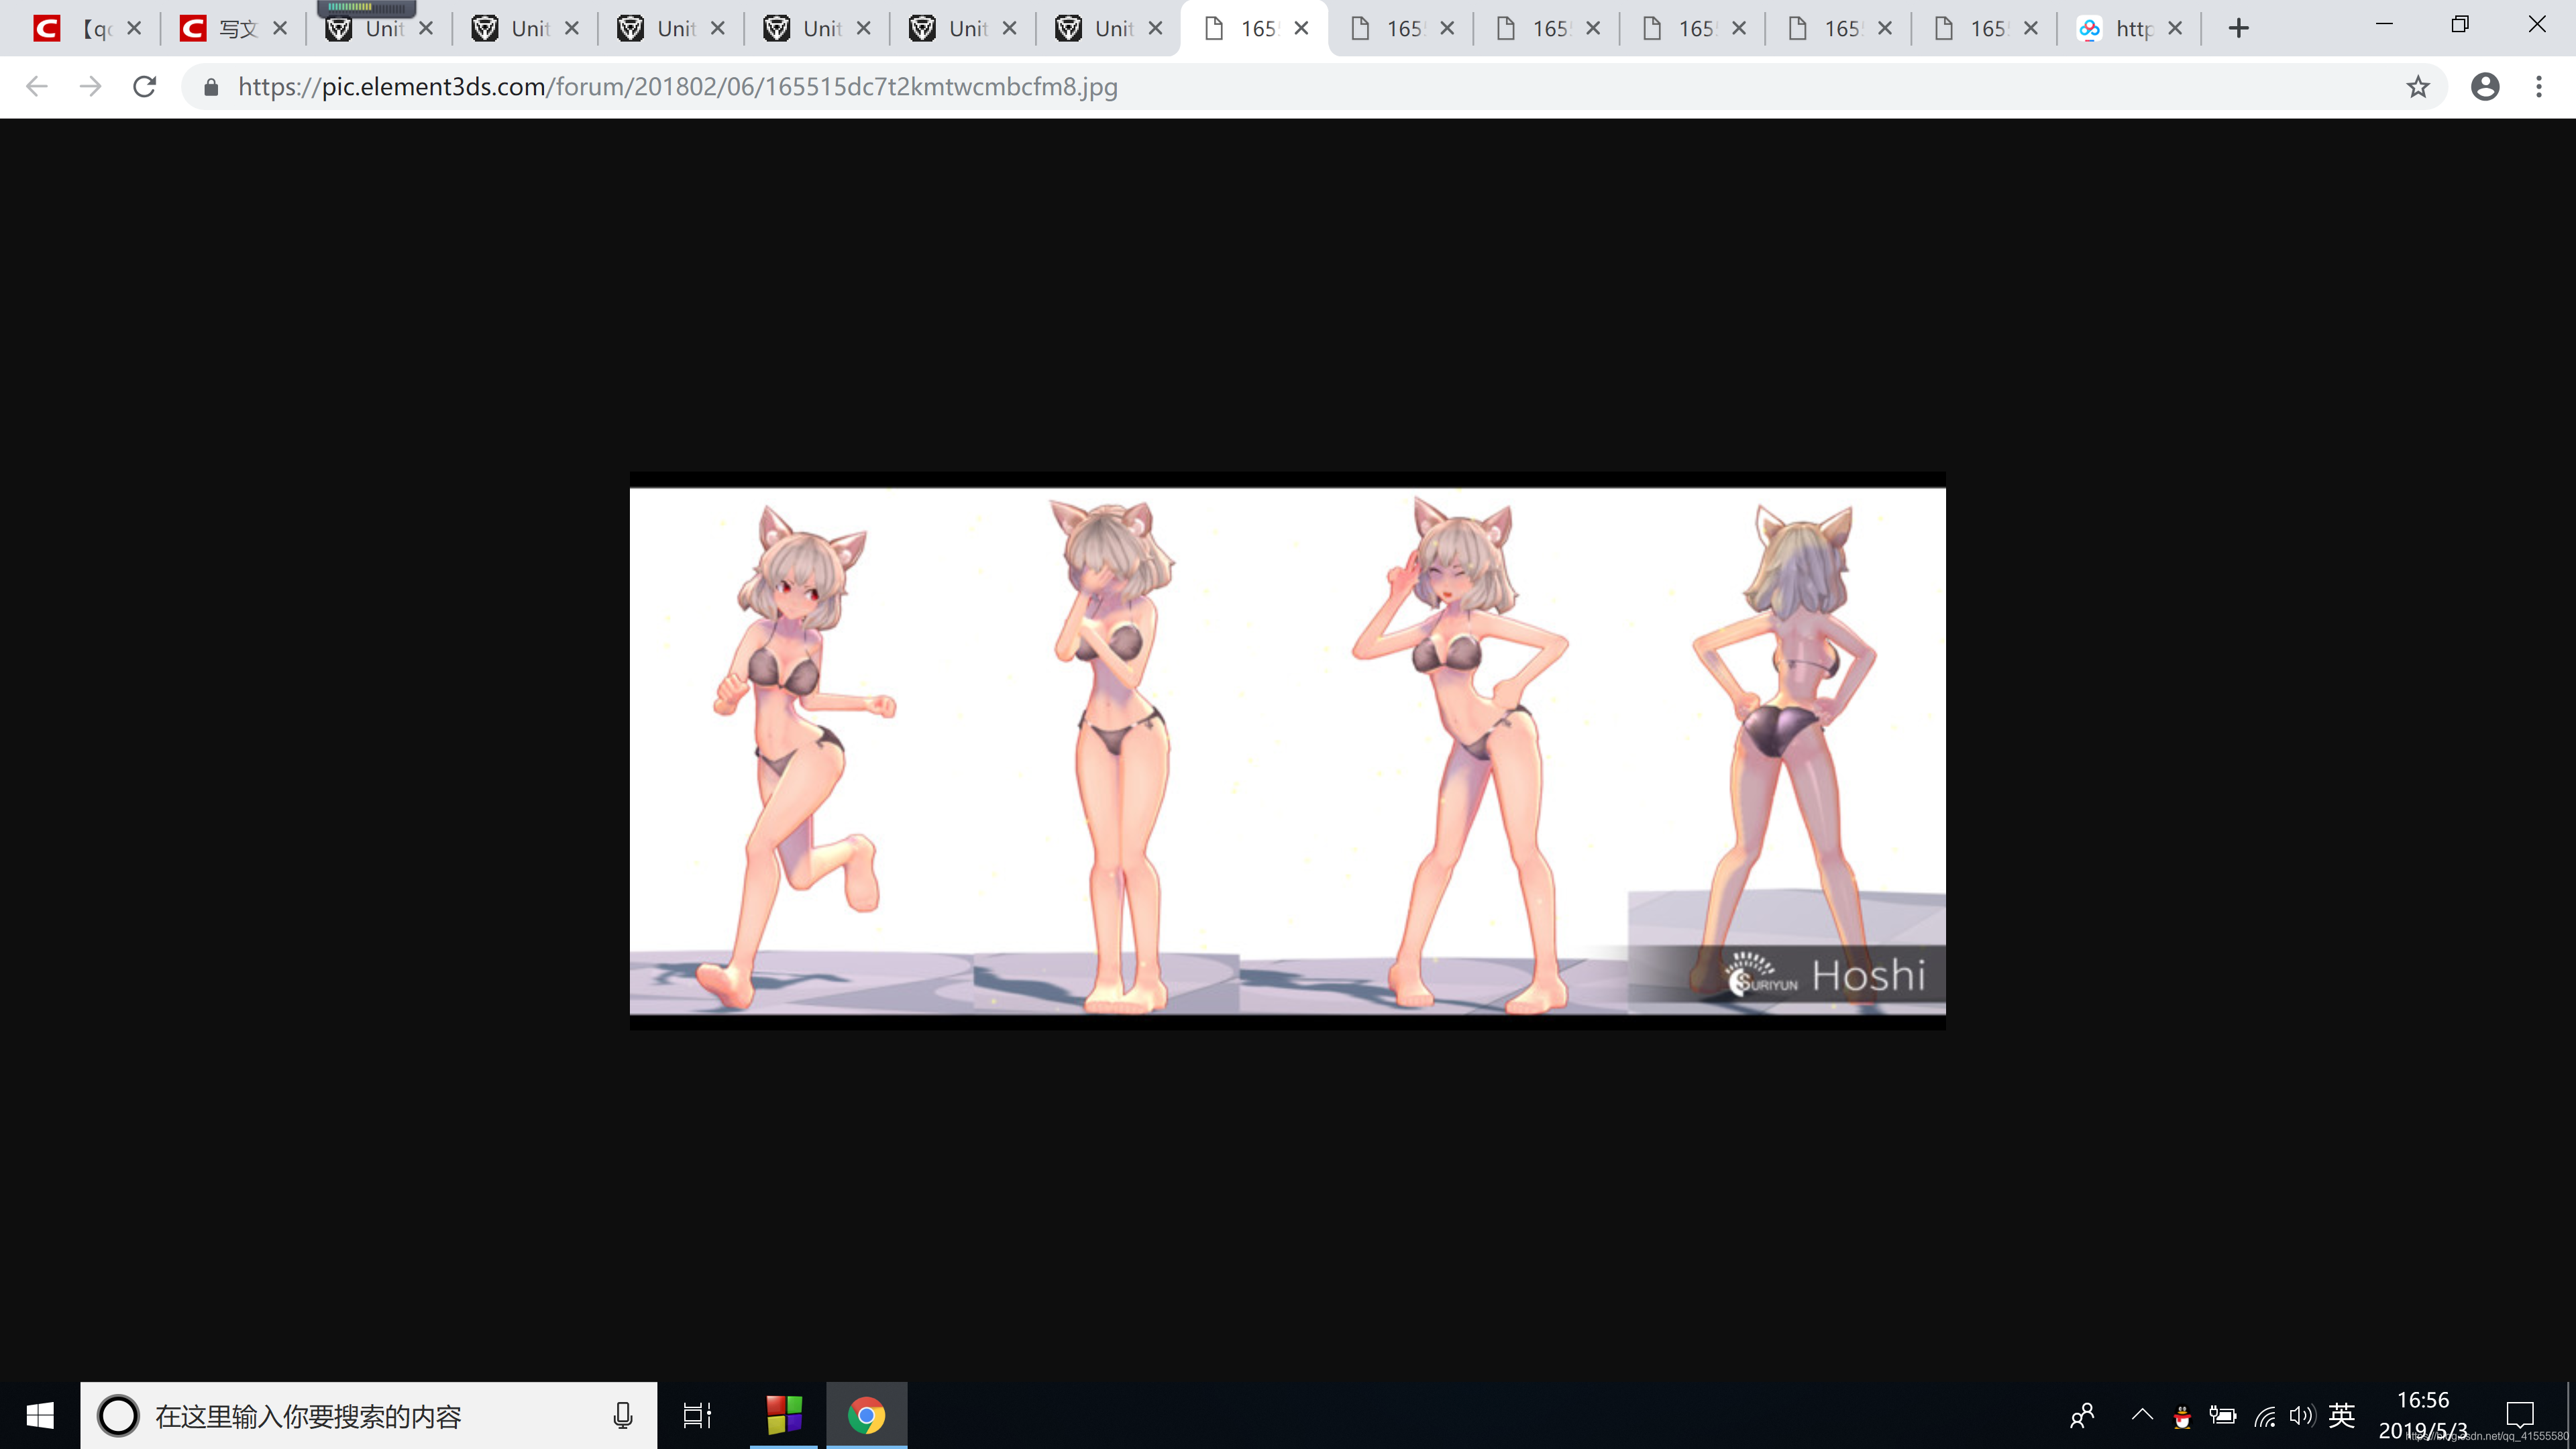Click the Chrome taskbar icon

866,1415
